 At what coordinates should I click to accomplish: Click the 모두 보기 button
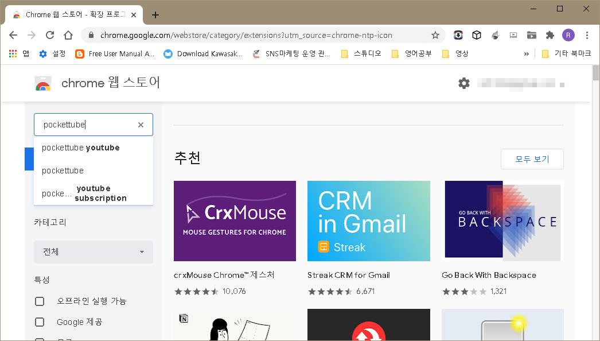point(532,159)
